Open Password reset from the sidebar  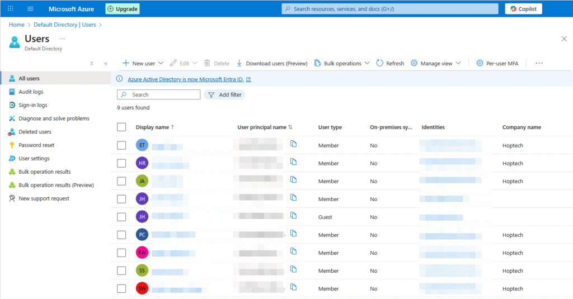(x=36, y=145)
